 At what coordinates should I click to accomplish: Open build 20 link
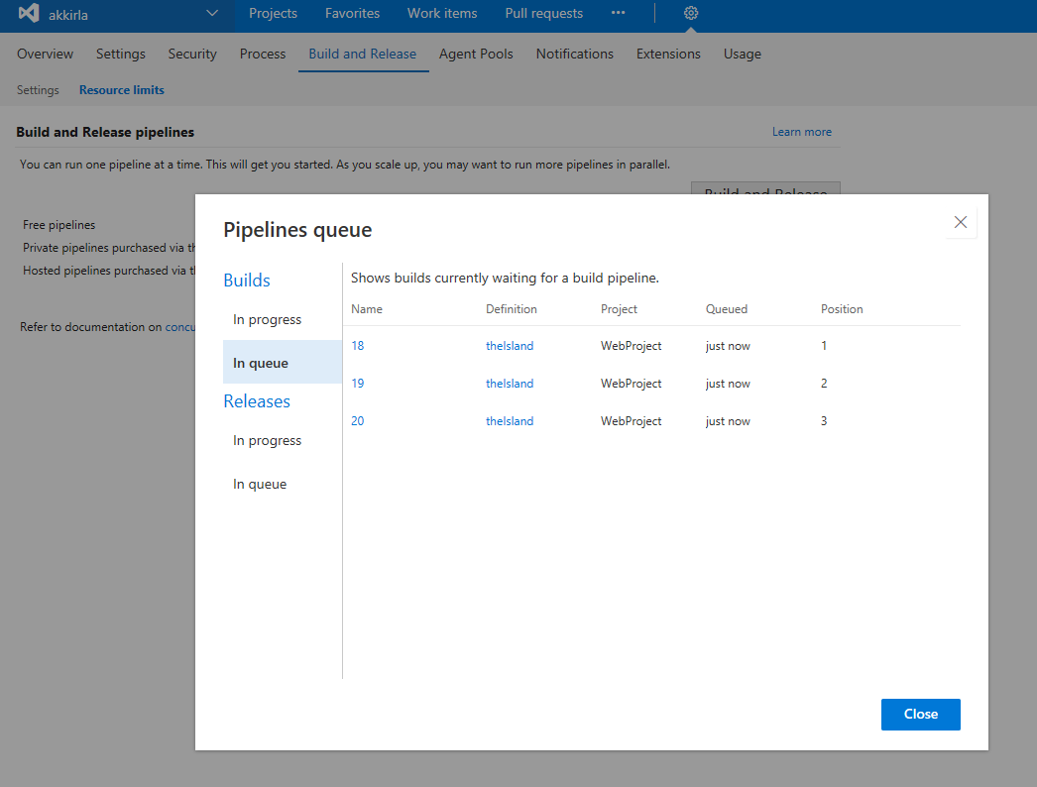(357, 421)
